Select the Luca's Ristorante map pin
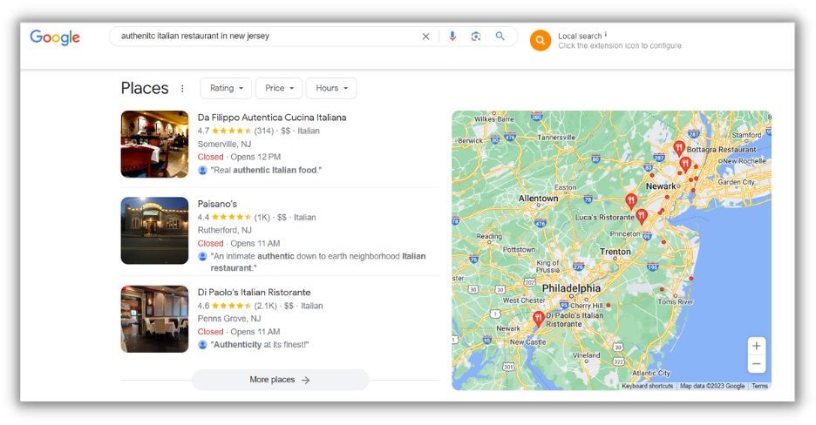Screen dimensions: 816x425 click(641, 216)
